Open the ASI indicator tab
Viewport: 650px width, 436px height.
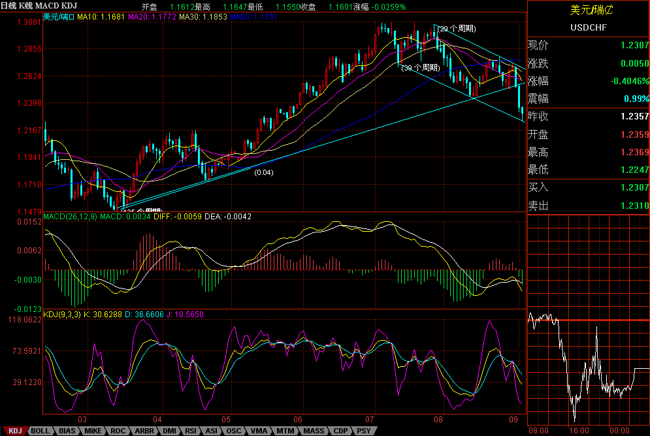212,431
